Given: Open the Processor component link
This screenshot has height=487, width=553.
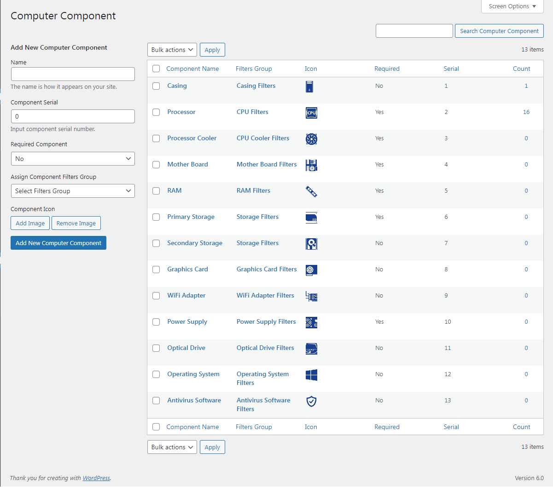Looking at the screenshot, I should 181,112.
